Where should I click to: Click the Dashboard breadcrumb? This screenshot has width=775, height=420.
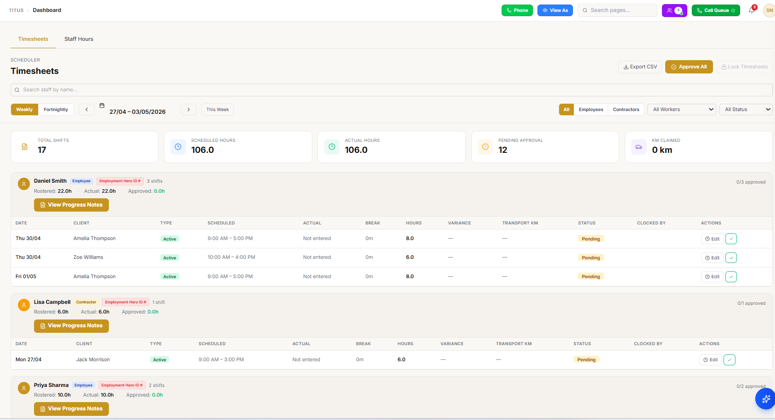click(x=47, y=10)
